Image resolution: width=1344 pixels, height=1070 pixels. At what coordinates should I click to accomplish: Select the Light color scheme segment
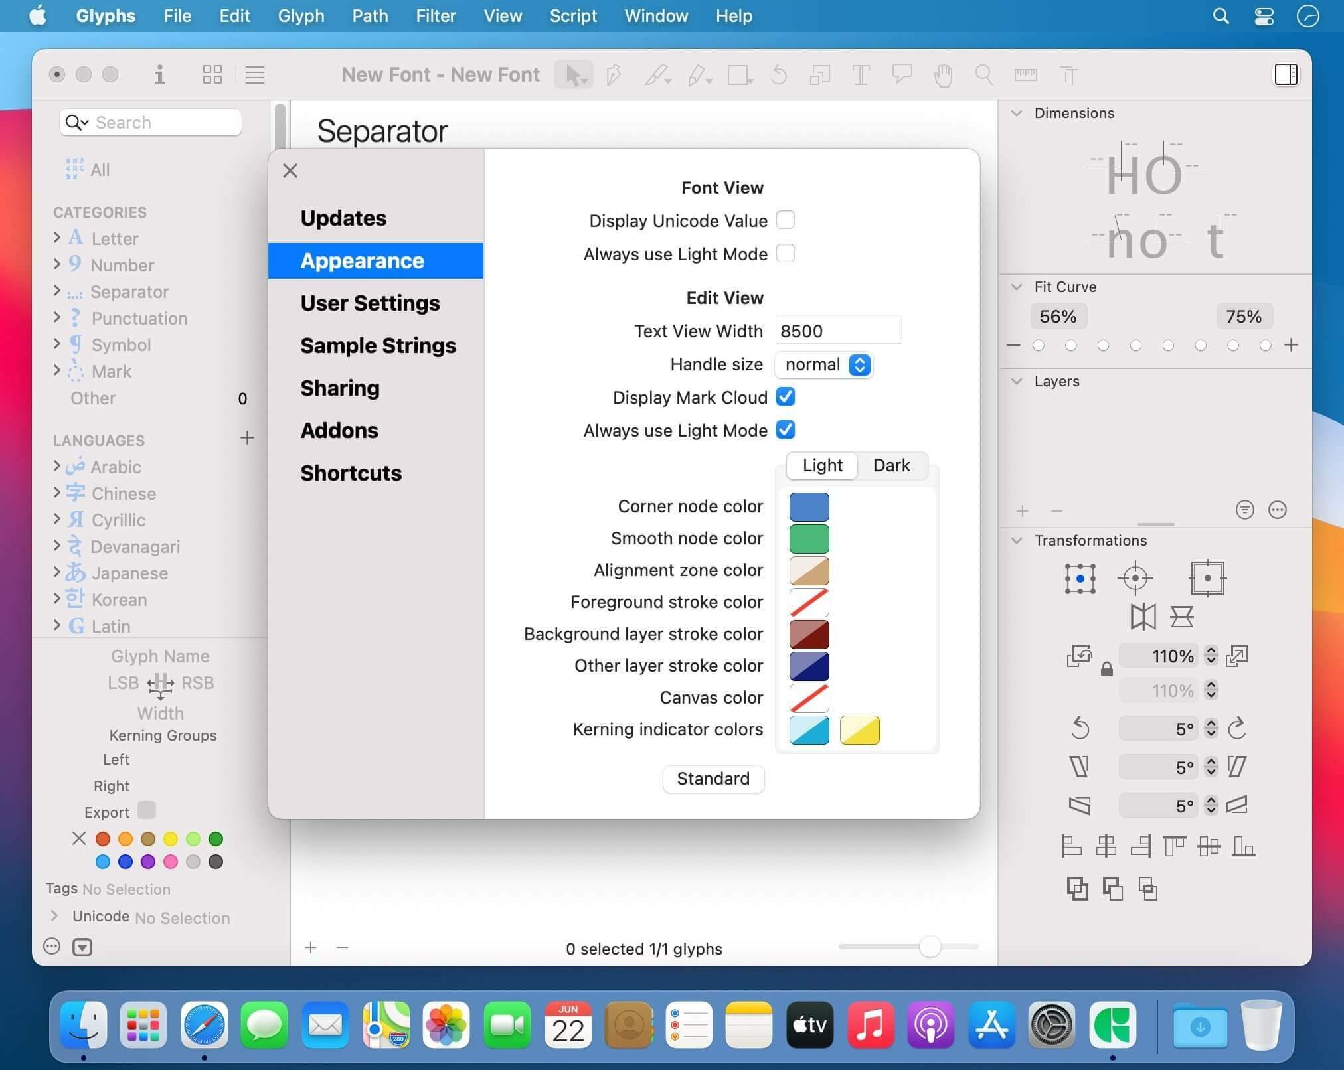[822, 465]
